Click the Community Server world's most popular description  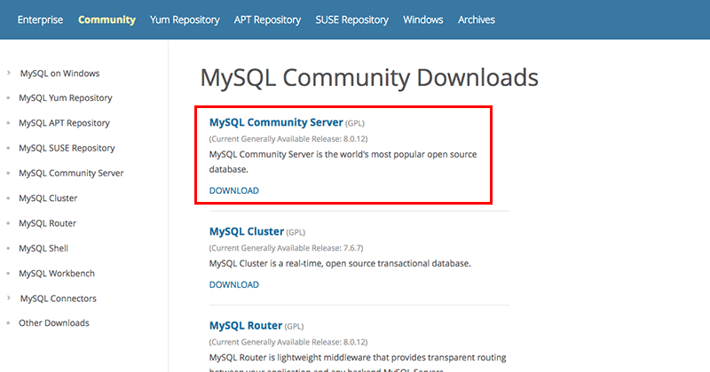point(343,162)
